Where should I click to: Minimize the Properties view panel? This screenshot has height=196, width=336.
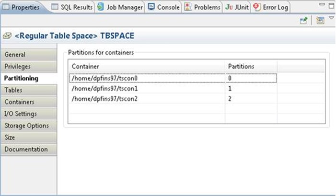tap(322, 4)
